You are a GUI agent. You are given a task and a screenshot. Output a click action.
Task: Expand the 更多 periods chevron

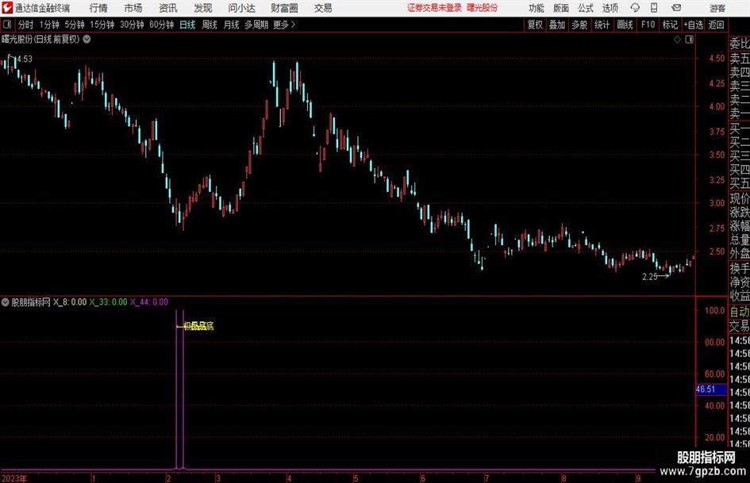(x=293, y=25)
